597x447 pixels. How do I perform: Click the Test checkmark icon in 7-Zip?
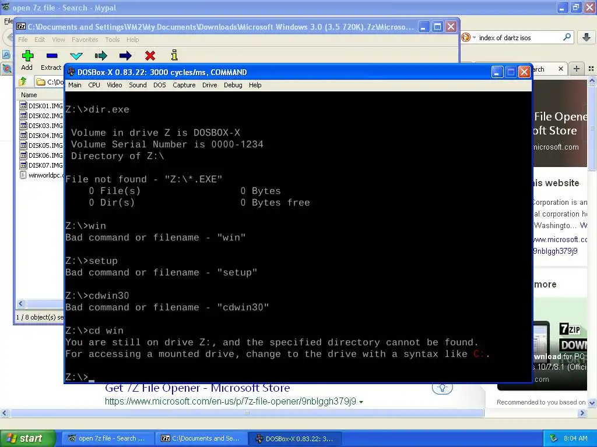point(76,56)
